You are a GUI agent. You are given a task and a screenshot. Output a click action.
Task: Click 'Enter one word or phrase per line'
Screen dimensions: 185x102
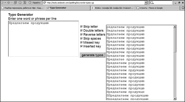[32, 19]
